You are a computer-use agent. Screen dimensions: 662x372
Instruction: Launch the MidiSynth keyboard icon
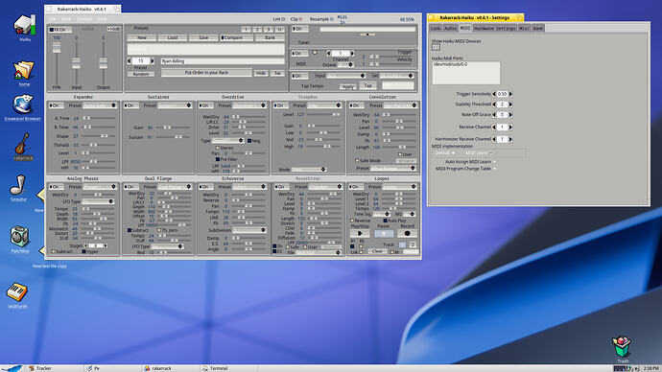click(x=17, y=291)
